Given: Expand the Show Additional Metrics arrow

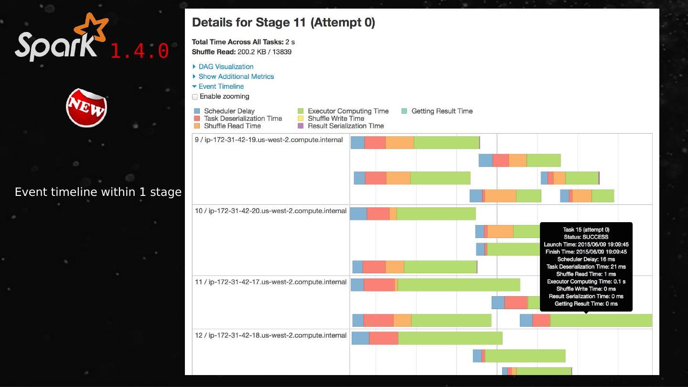Looking at the screenshot, I should coord(194,76).
